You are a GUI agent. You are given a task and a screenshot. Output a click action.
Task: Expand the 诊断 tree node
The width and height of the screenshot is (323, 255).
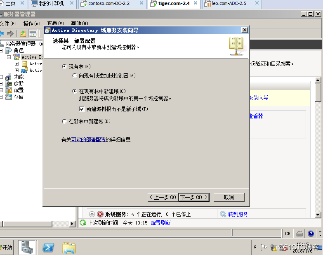[x=1, y=83]
